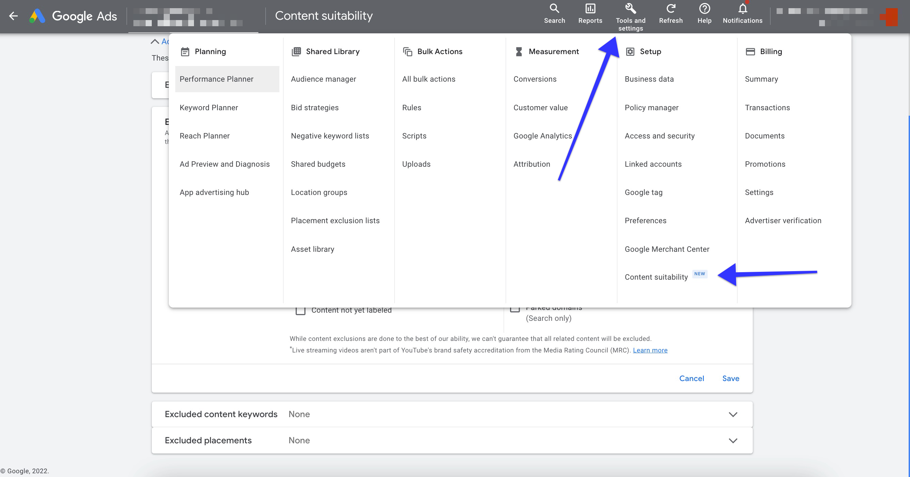This screenshot has height=477, width=910.
Task: Open Business data
Action: pyautogui.click(x=649, y=79)
